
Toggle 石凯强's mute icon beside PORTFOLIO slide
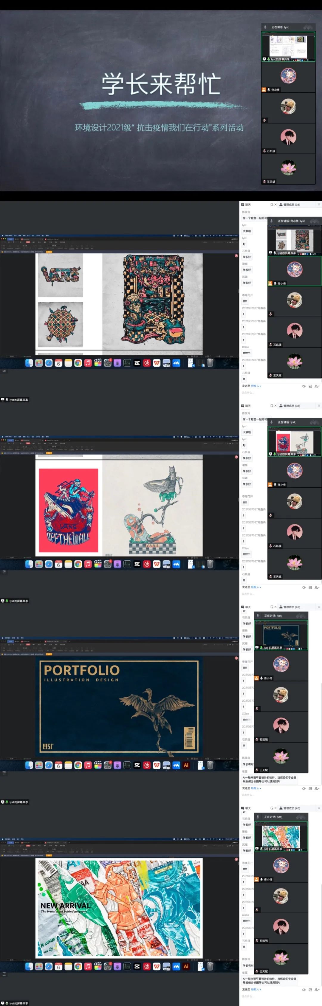[257, 740]
